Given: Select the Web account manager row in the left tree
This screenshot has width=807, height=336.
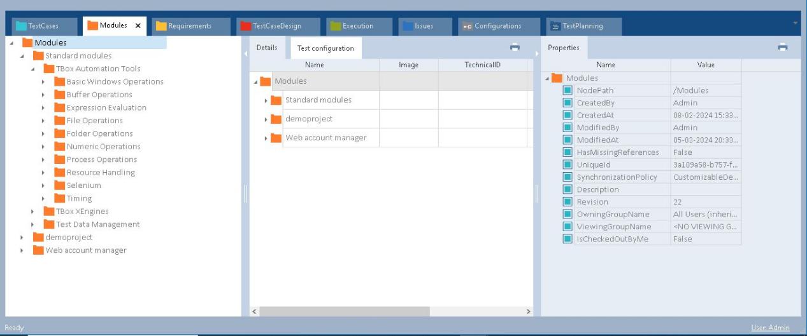Looking at the screenshot, I should click(x=86, y=250).
